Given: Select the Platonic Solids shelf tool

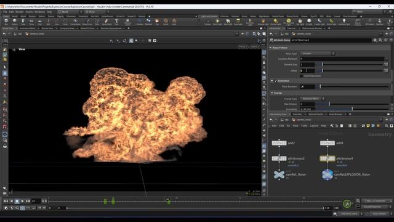Looking at the screenshot, I should pos(127,22).
